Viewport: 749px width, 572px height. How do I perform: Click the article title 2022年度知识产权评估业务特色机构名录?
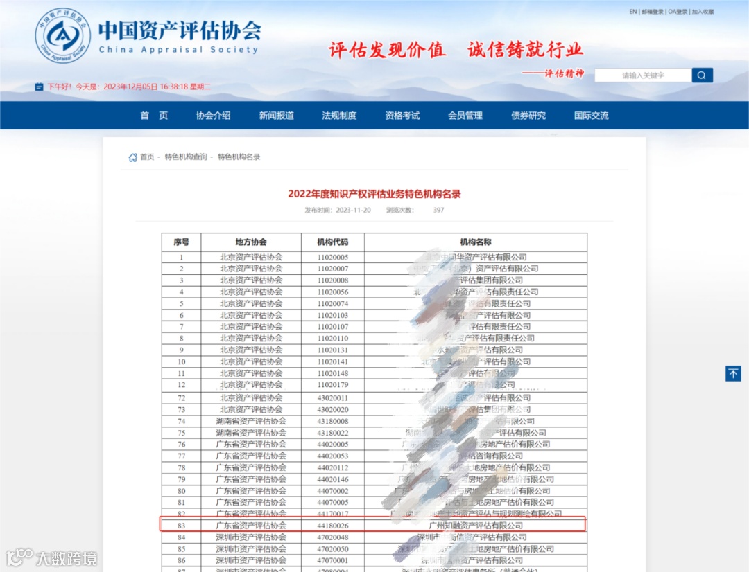coord(374,194)
